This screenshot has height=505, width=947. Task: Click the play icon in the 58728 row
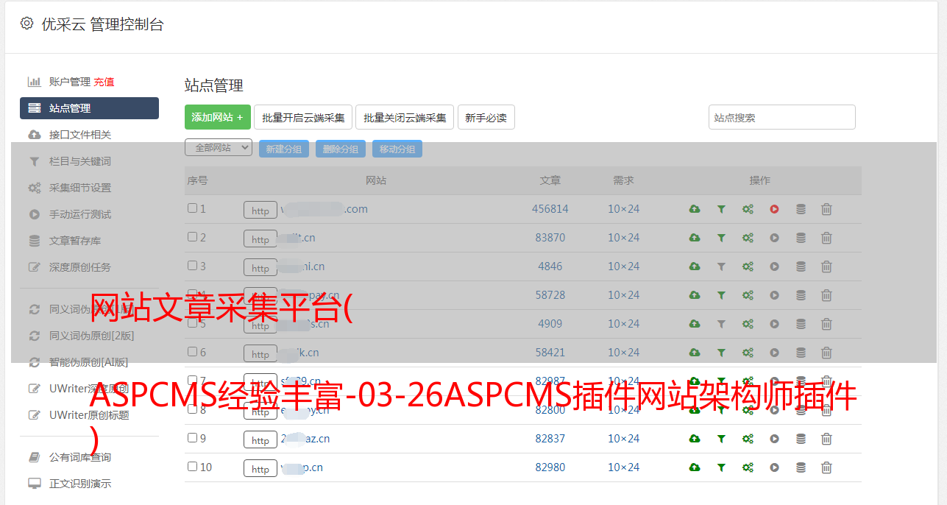[774, 295]
